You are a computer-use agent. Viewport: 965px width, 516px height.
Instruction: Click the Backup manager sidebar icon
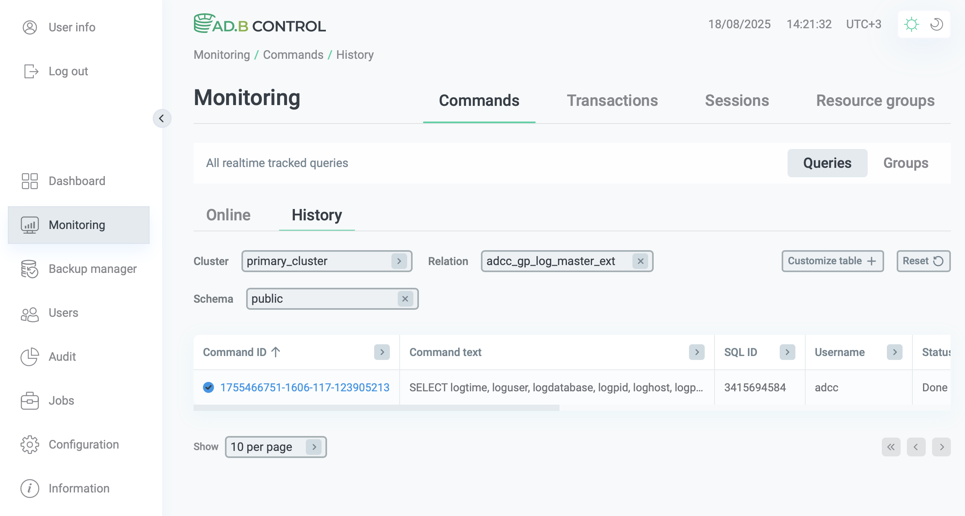[29, 269]
